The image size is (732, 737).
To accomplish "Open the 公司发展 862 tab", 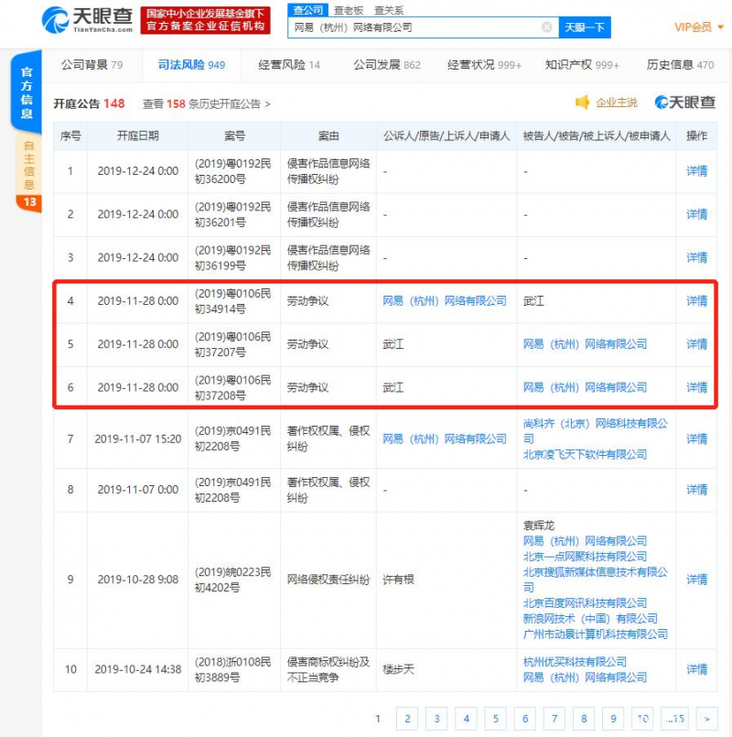I will (387, 65).
